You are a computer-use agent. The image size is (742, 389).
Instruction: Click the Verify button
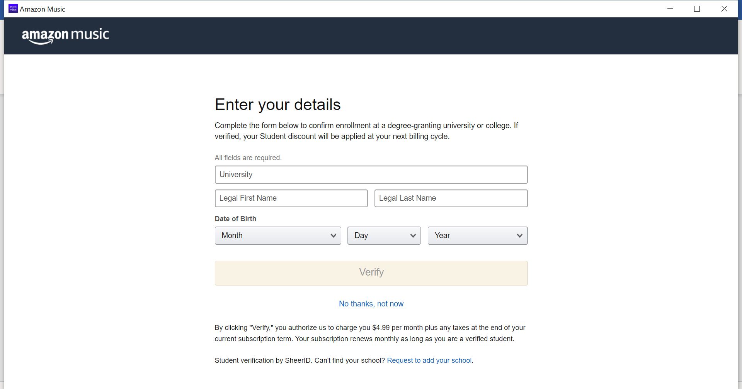tap(371, 273)
